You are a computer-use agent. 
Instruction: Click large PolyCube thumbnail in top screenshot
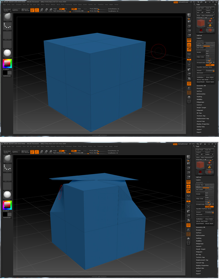(201, 24)
